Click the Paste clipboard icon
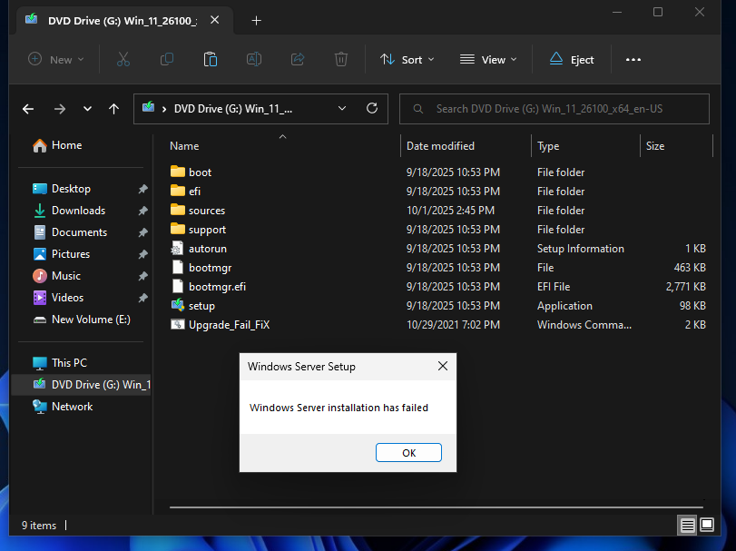Image resolution: width=736 pixels, height=551 pixels. click(210, 60)
